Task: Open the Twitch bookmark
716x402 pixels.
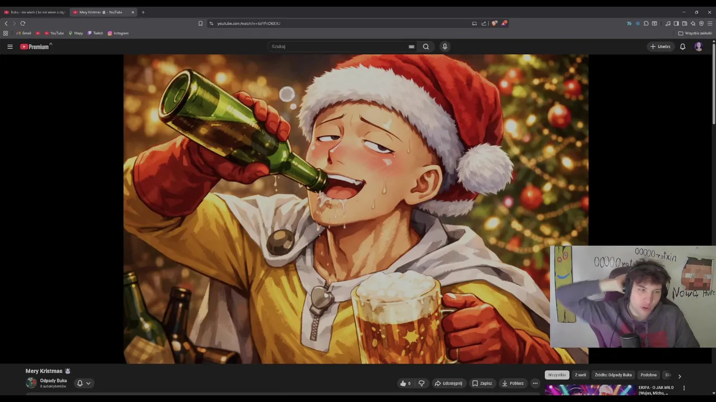Action: coord(95,33)
